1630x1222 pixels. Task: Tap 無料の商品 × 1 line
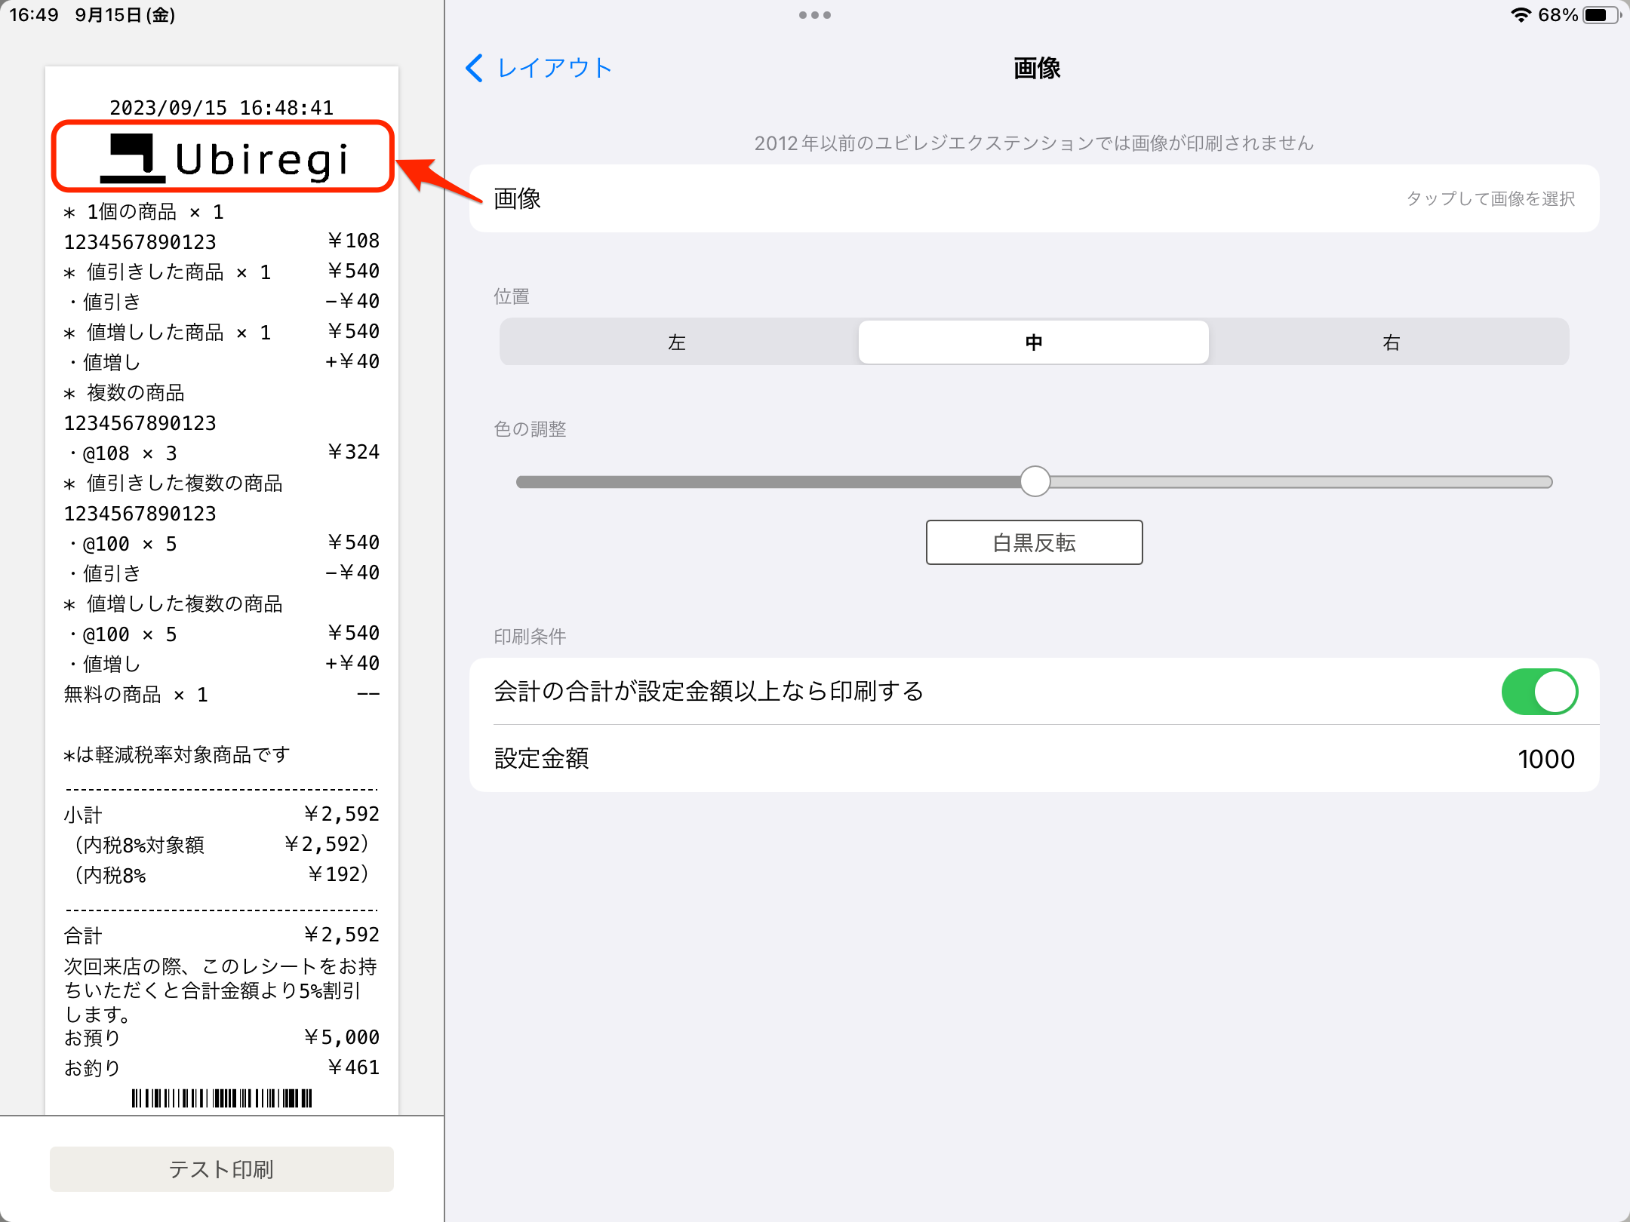(x=222, y=694)
